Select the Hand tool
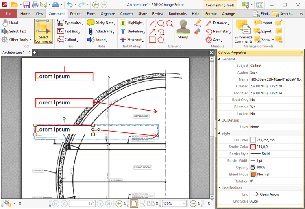Viewport: 305px width, 209px height. click(10, 23)
